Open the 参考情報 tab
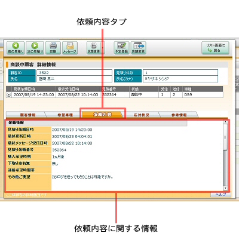The width and height of the screenshot is (239, 239). coord(179,115)
